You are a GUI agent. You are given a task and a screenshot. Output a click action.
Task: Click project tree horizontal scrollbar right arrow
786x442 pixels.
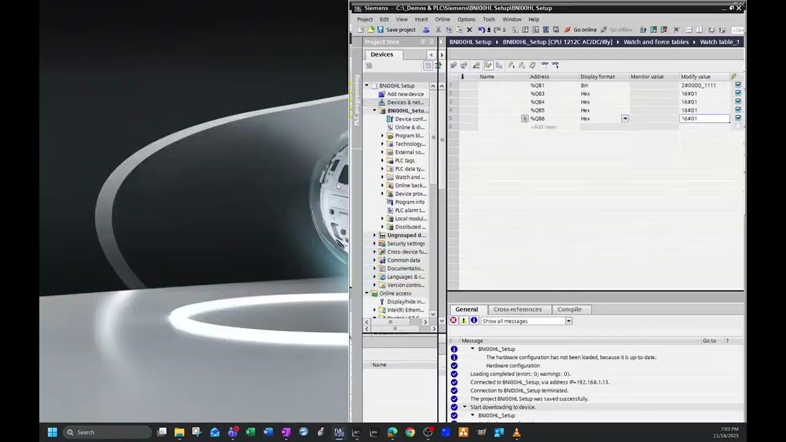(x=425, y=322)
